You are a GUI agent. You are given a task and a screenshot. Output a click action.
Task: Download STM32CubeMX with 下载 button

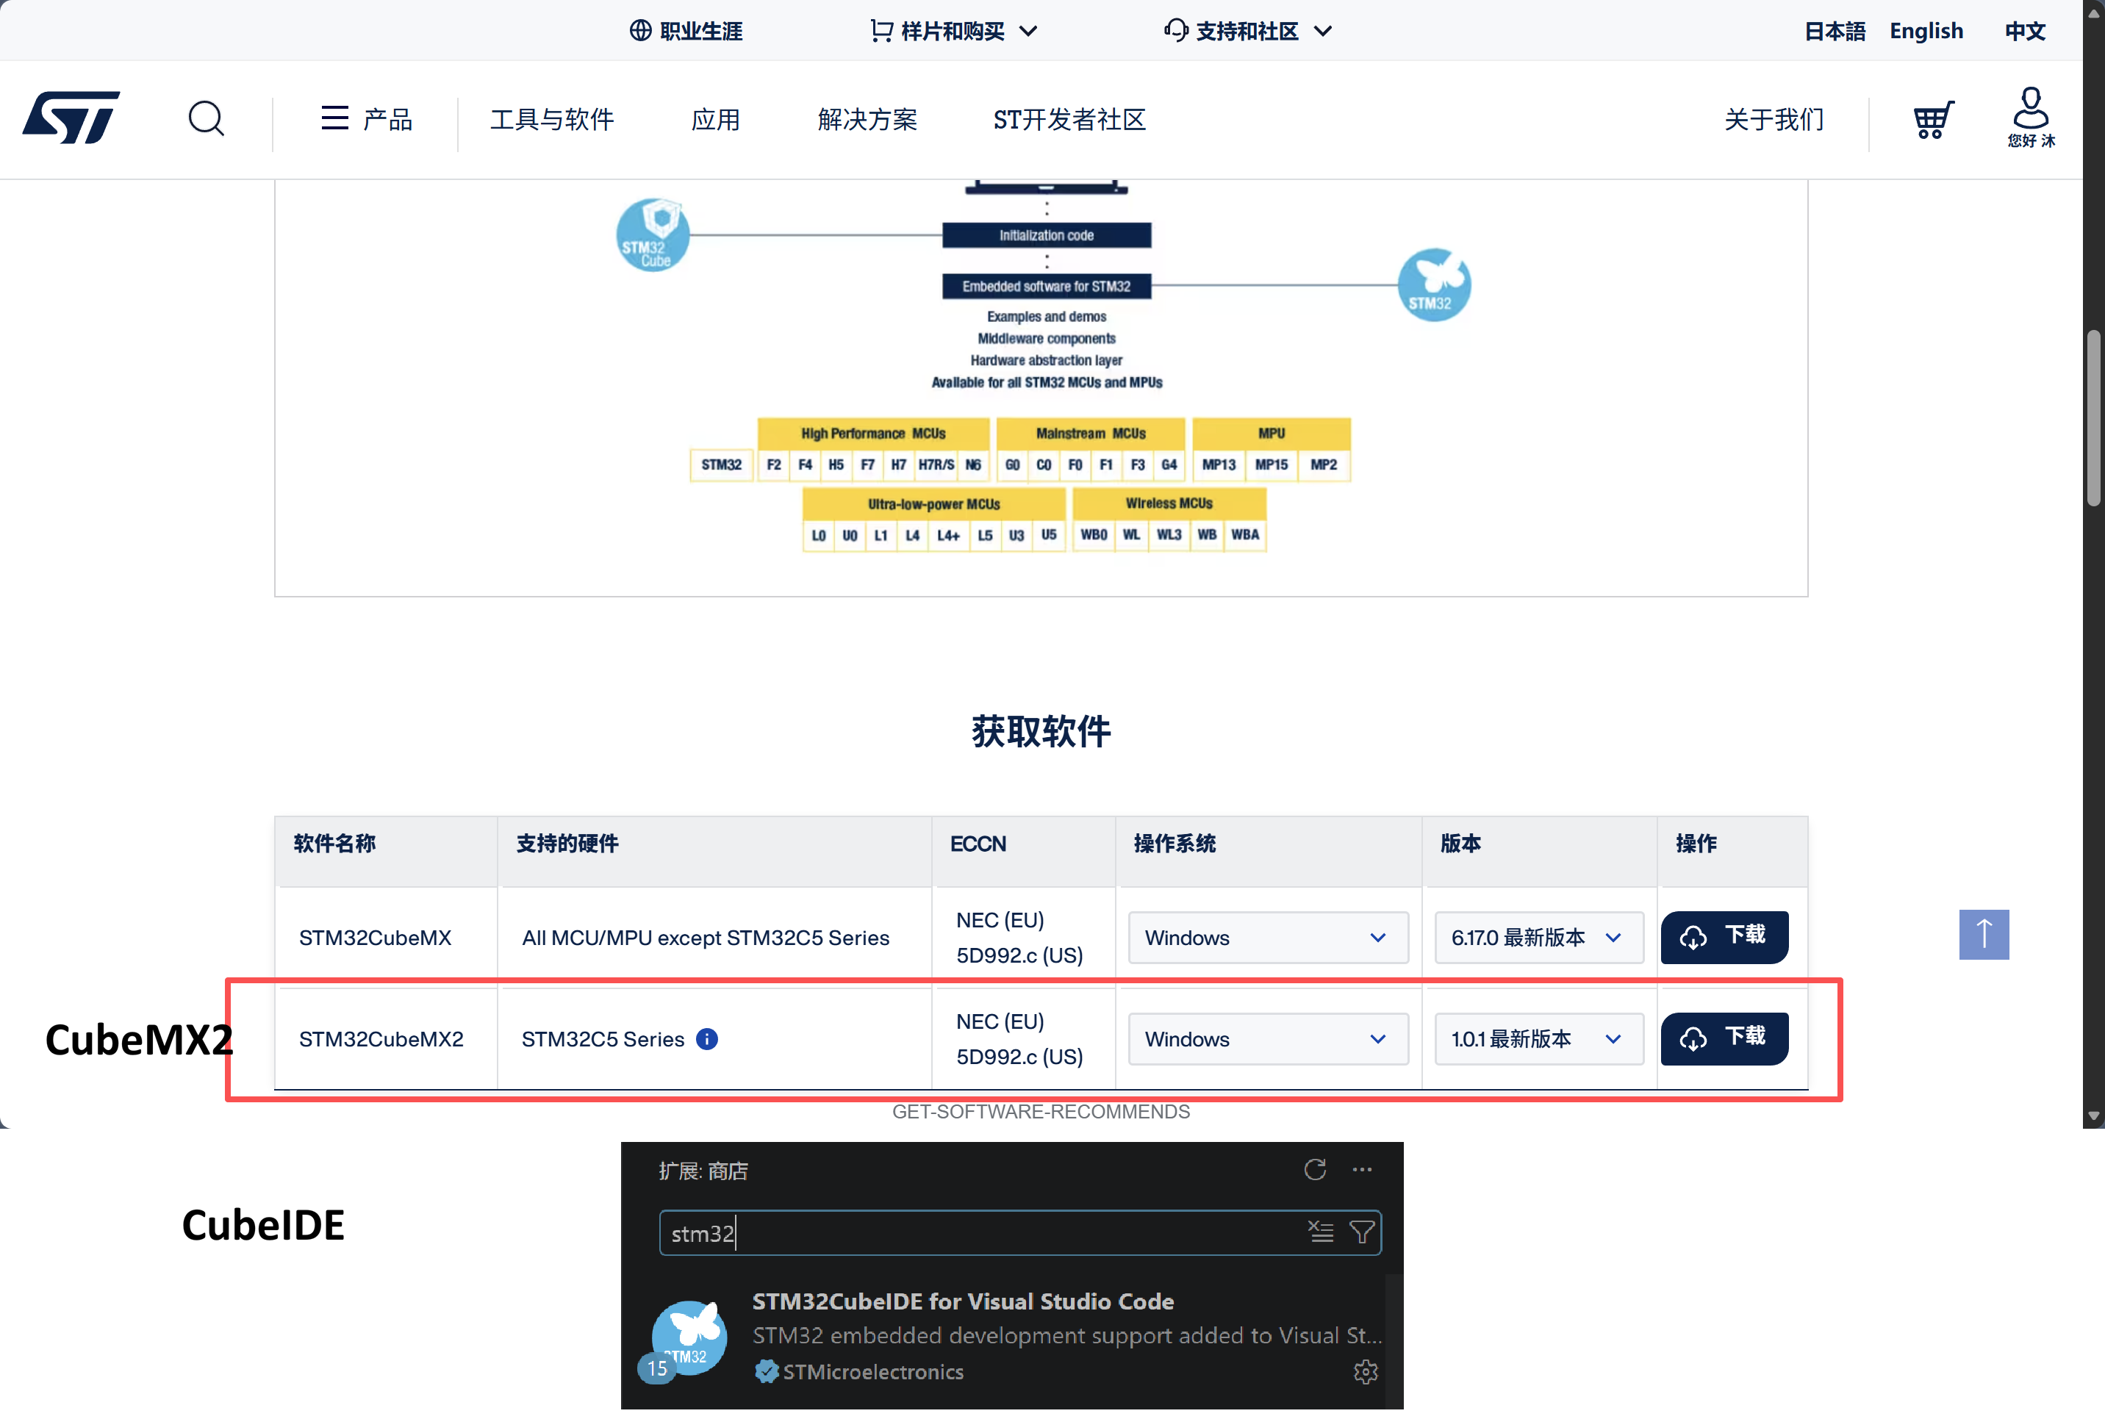[1724, 937]
